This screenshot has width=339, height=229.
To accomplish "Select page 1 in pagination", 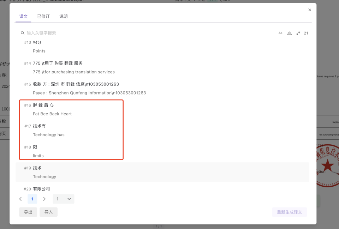I will pyautogui.click(x=32, y=199).
